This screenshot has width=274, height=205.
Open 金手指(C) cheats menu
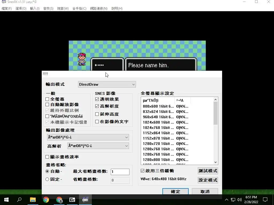(79, 8)
